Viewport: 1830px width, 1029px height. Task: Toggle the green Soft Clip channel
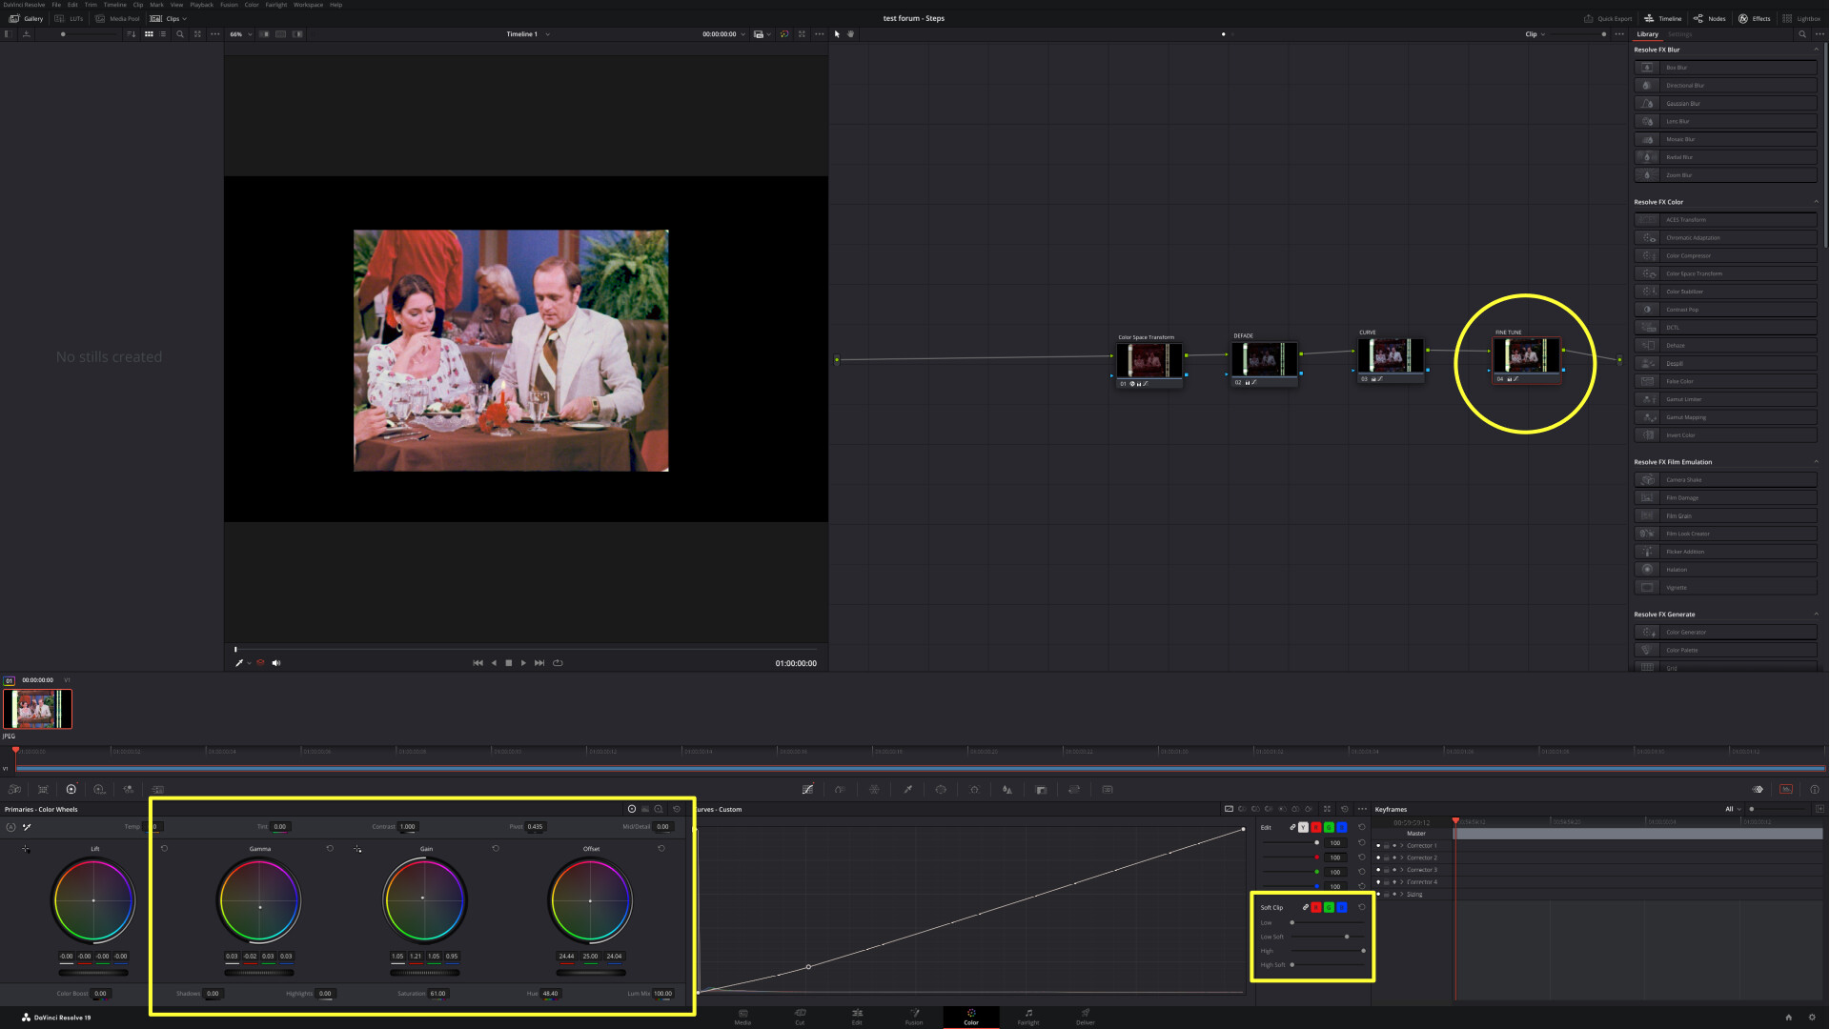point(1329,907)
